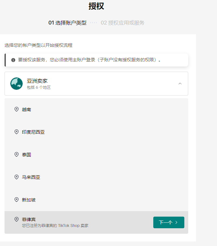Click the location pin beside 越南
This screenshot has height=246, width=217.
[16, 109]
